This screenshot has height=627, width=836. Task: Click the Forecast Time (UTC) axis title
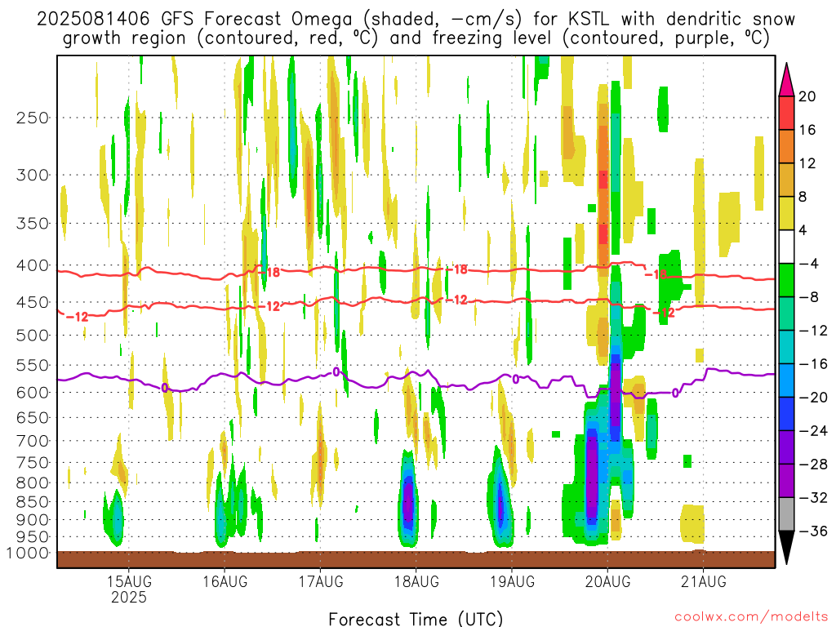[416, 619]
